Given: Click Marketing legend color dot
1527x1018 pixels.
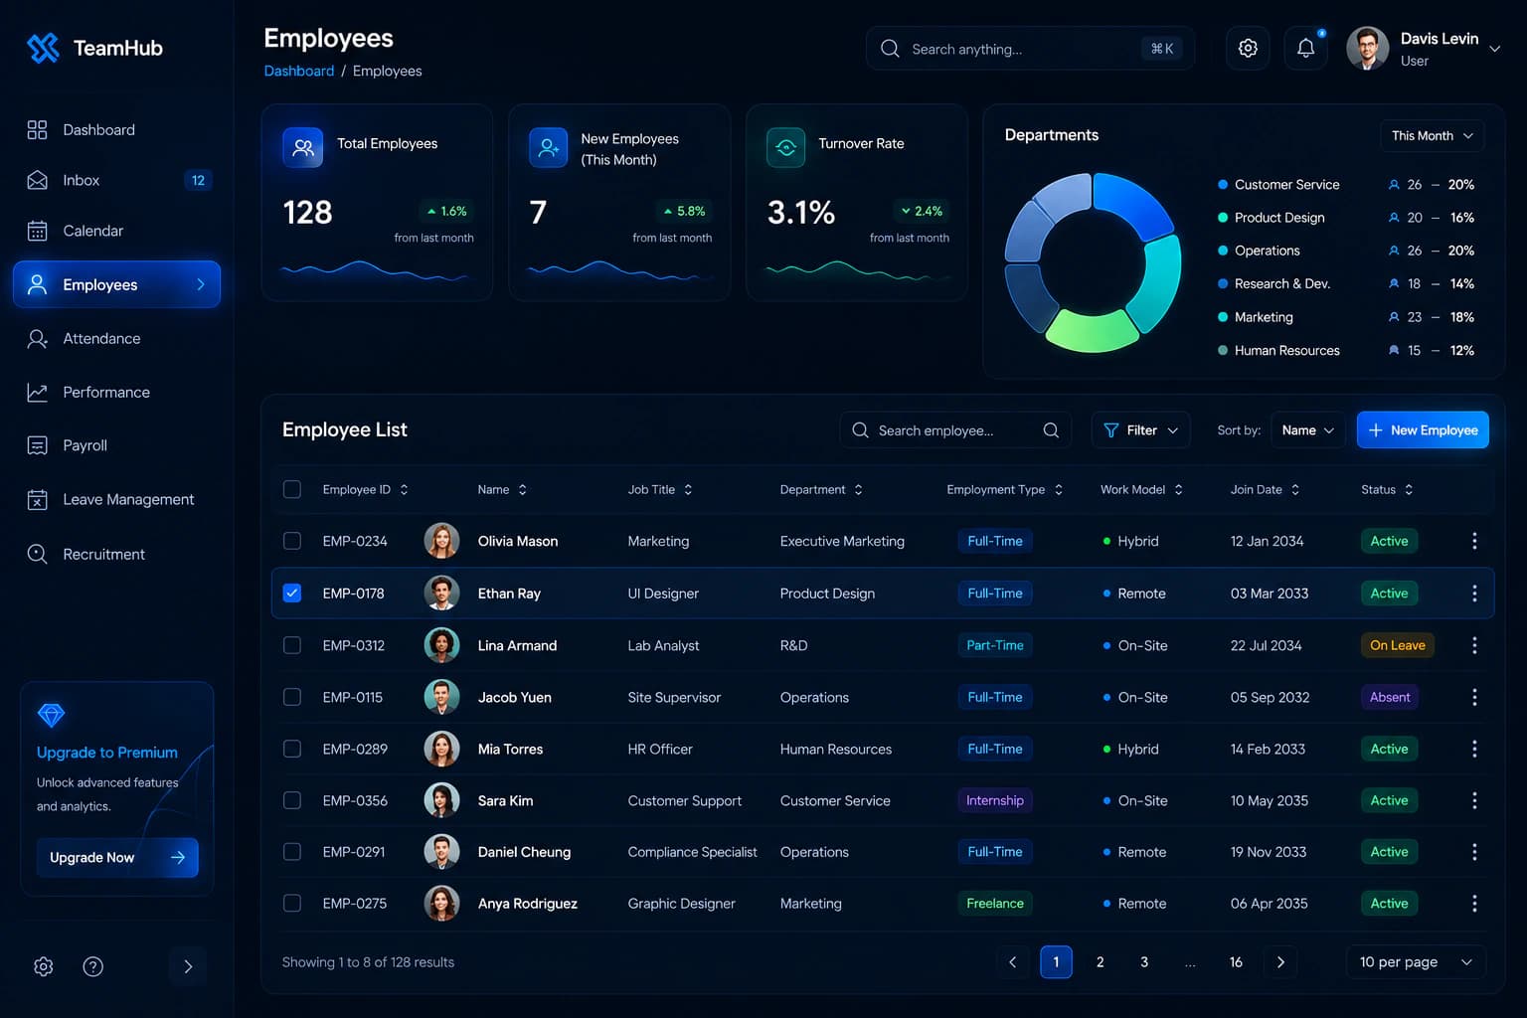Looking at the screenshot, I should pos(1223,317).
